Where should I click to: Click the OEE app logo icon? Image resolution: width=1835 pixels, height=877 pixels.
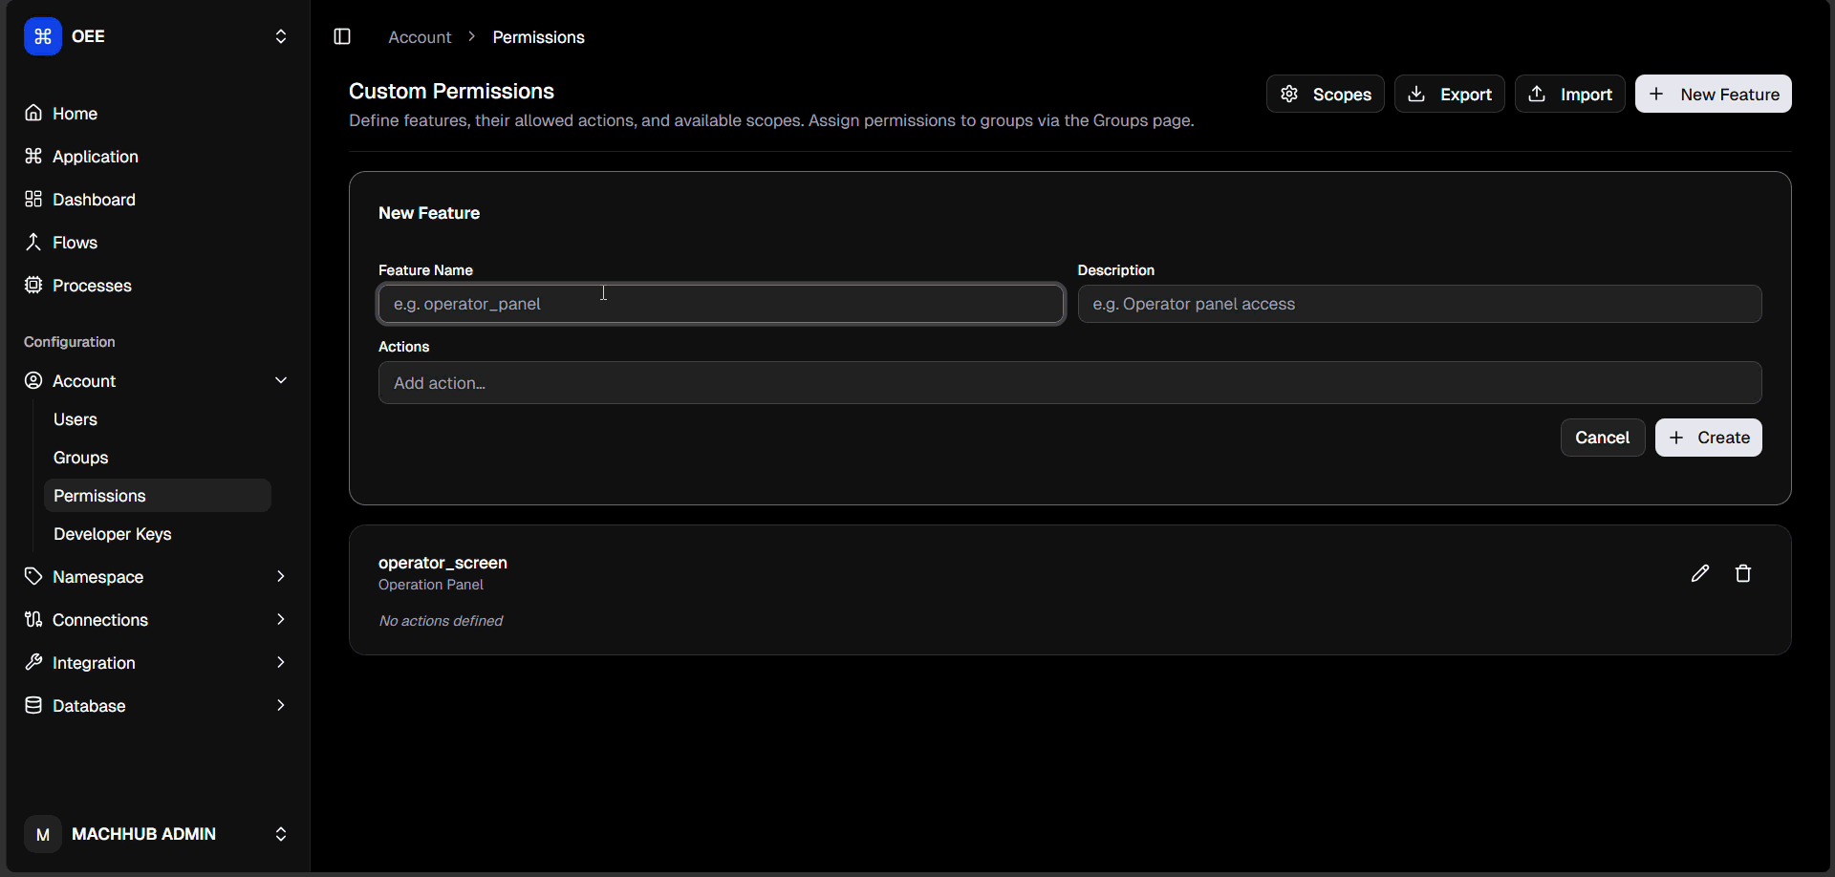43,36
